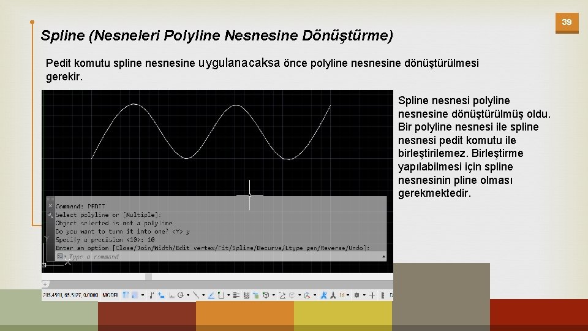This screenshot has height=331, width=588.
Task: Toggle 3D object snap icon
Action: 266,295
